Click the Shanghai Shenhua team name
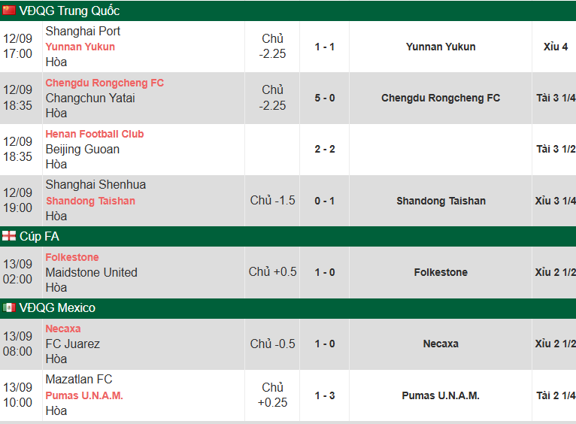 [95, 184]
